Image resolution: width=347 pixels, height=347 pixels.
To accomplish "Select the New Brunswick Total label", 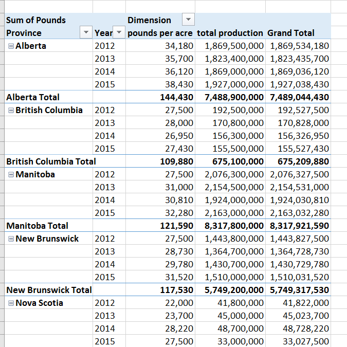I will pos(49,290).
